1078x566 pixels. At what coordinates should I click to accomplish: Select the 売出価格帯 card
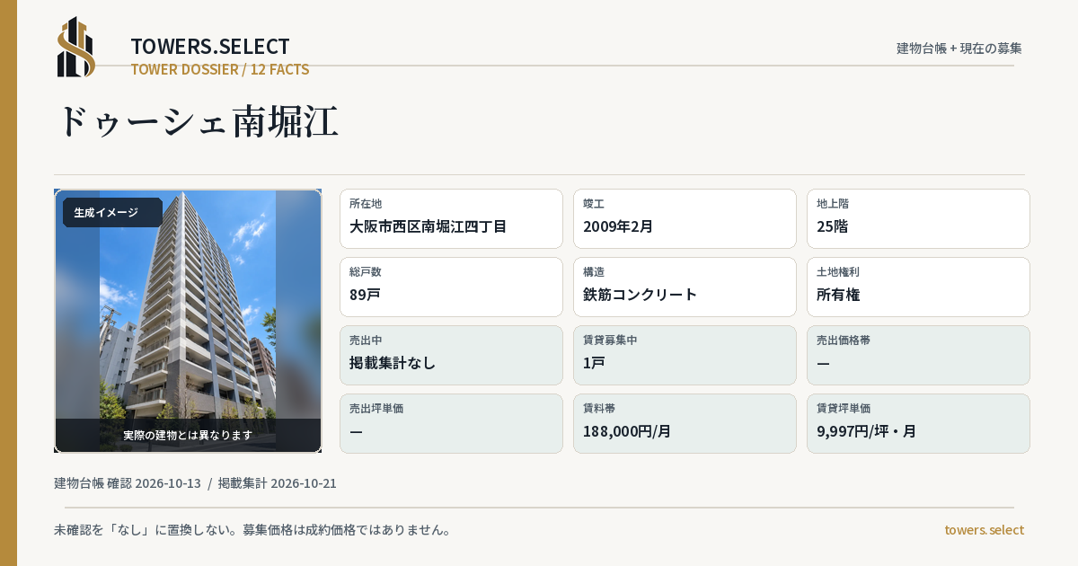pos(918,355)
